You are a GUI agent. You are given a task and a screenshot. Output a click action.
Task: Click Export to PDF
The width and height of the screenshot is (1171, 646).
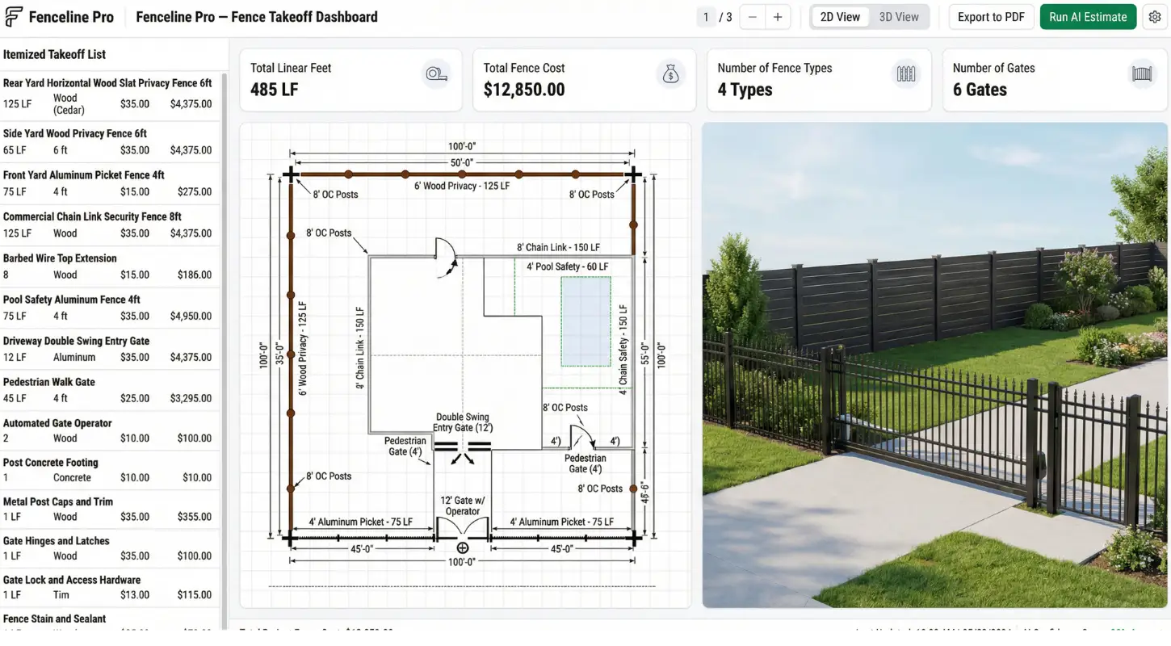(x=991, y=16)
